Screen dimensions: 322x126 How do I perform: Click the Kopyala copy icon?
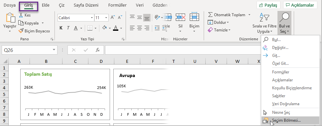click(21, 23)
